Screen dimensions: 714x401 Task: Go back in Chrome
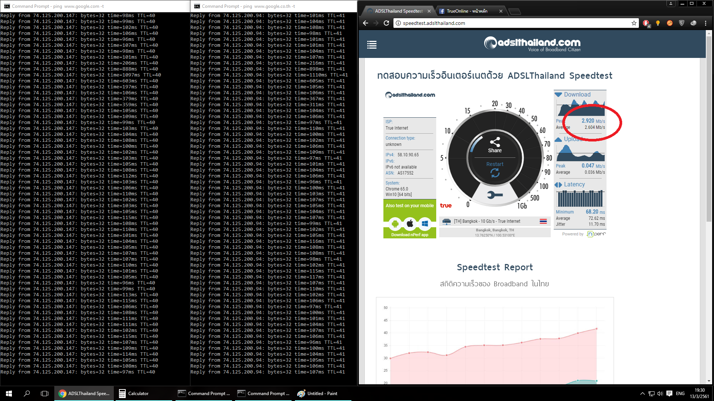tap(366, 23)
